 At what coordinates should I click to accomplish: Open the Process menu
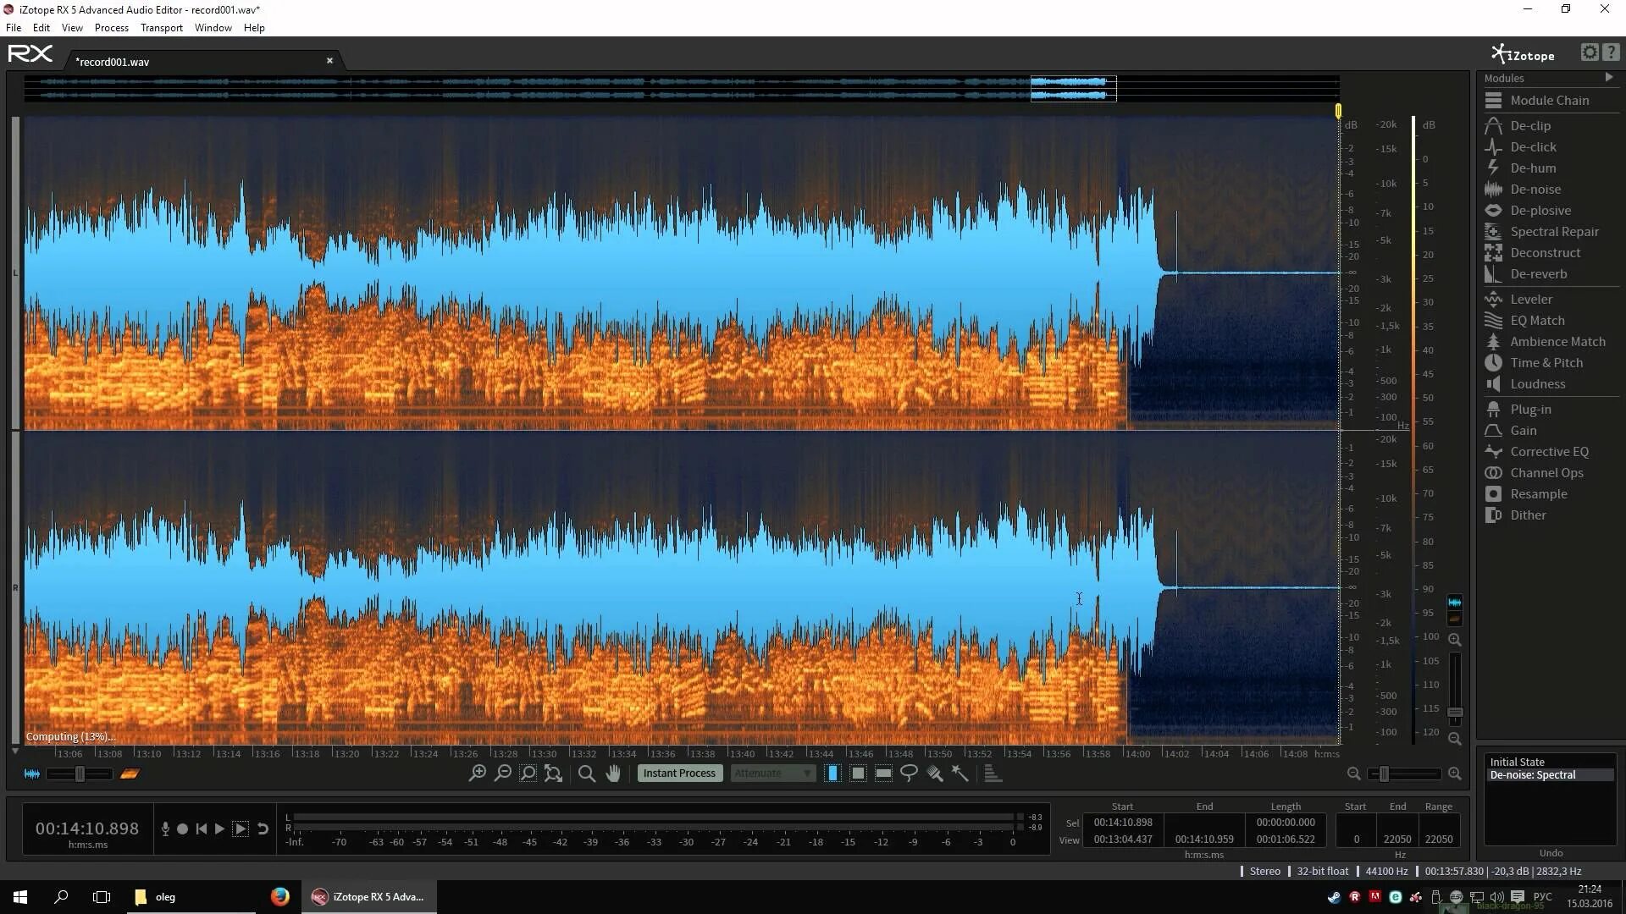coord(111,27)
